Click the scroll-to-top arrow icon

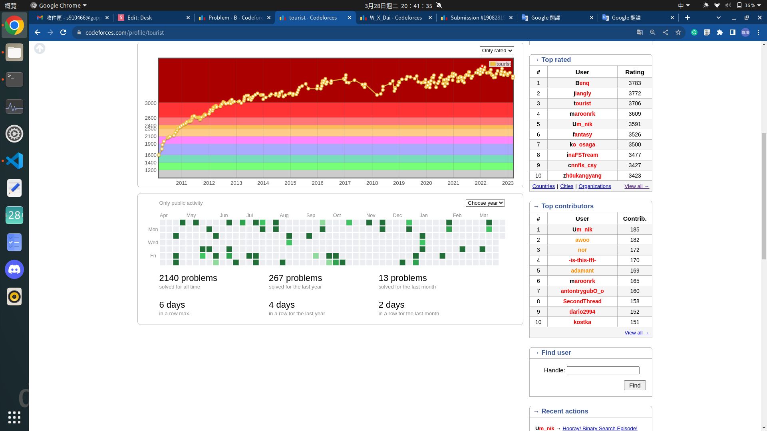coord(40,49)
